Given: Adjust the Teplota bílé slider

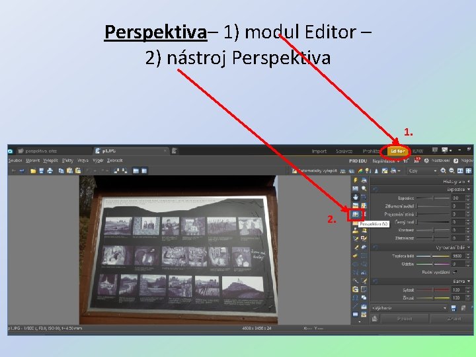Looking at the screenshot, I should pyautogui.click(x=433, y=256).
